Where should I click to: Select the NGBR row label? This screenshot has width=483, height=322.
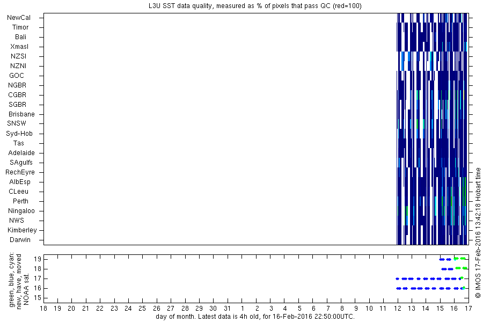click(17, 85)
